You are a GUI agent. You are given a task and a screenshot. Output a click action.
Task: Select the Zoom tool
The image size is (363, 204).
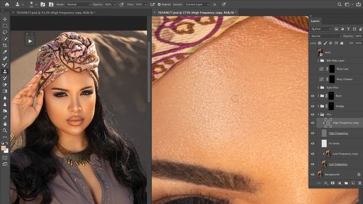(5, 130)
